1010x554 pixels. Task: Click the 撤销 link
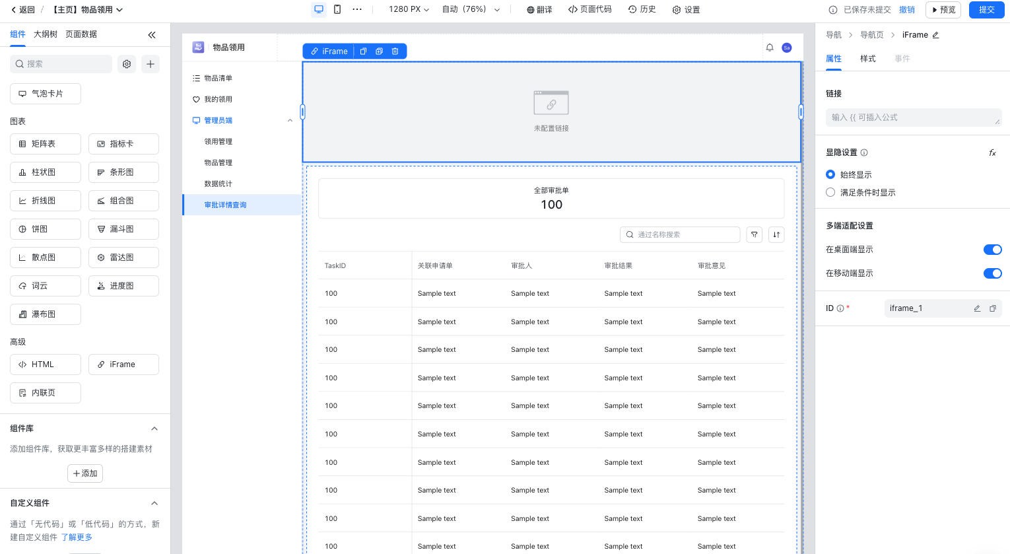coord(907,10)
